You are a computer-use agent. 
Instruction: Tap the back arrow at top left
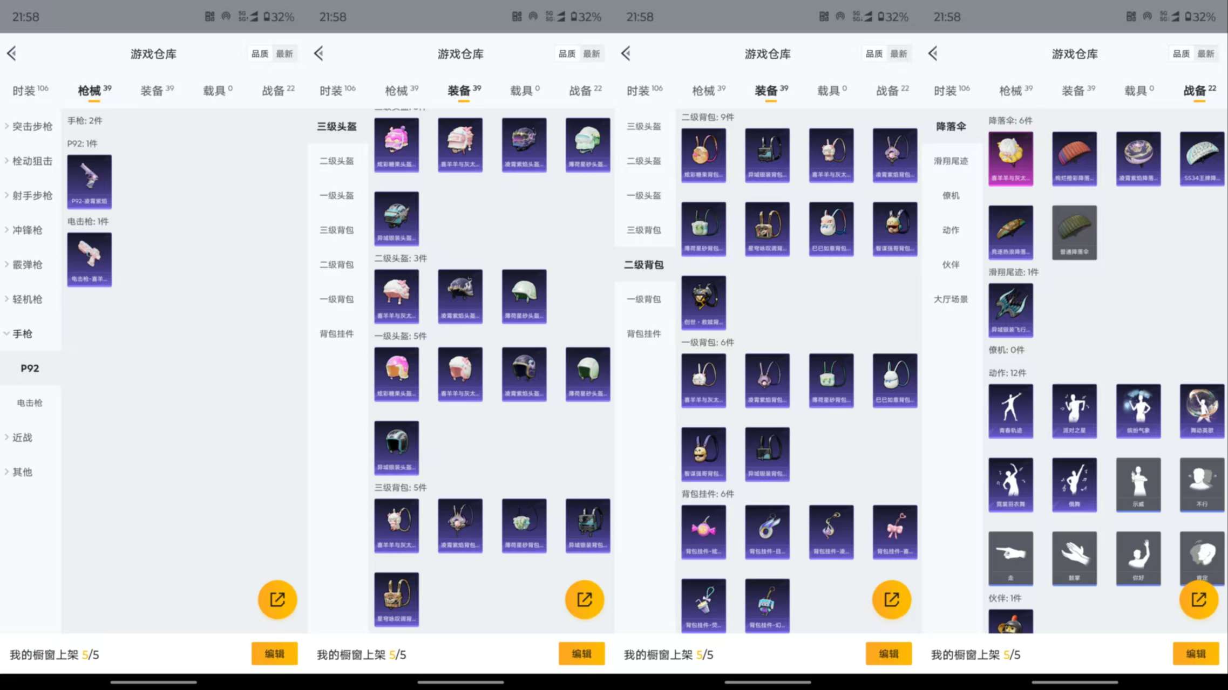[12, 53]
